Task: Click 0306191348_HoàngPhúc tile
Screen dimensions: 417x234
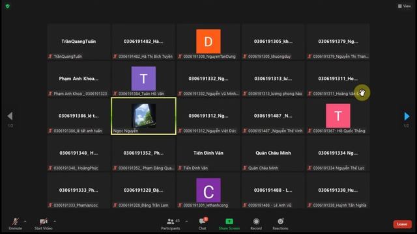Action: click(x=79, y=153)
